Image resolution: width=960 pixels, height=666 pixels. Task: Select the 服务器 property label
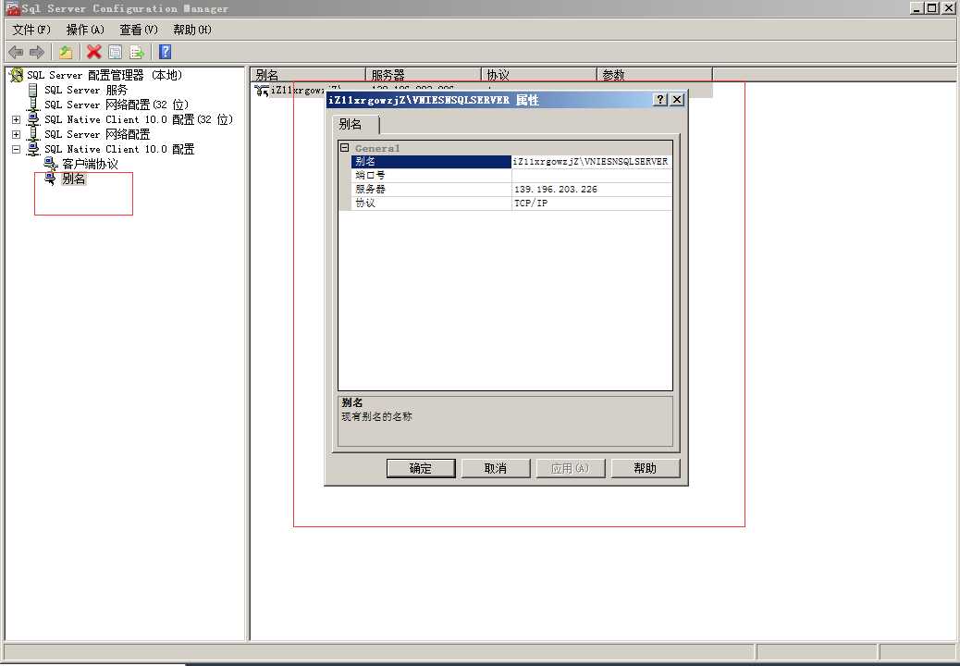click(x=431, y=189)
